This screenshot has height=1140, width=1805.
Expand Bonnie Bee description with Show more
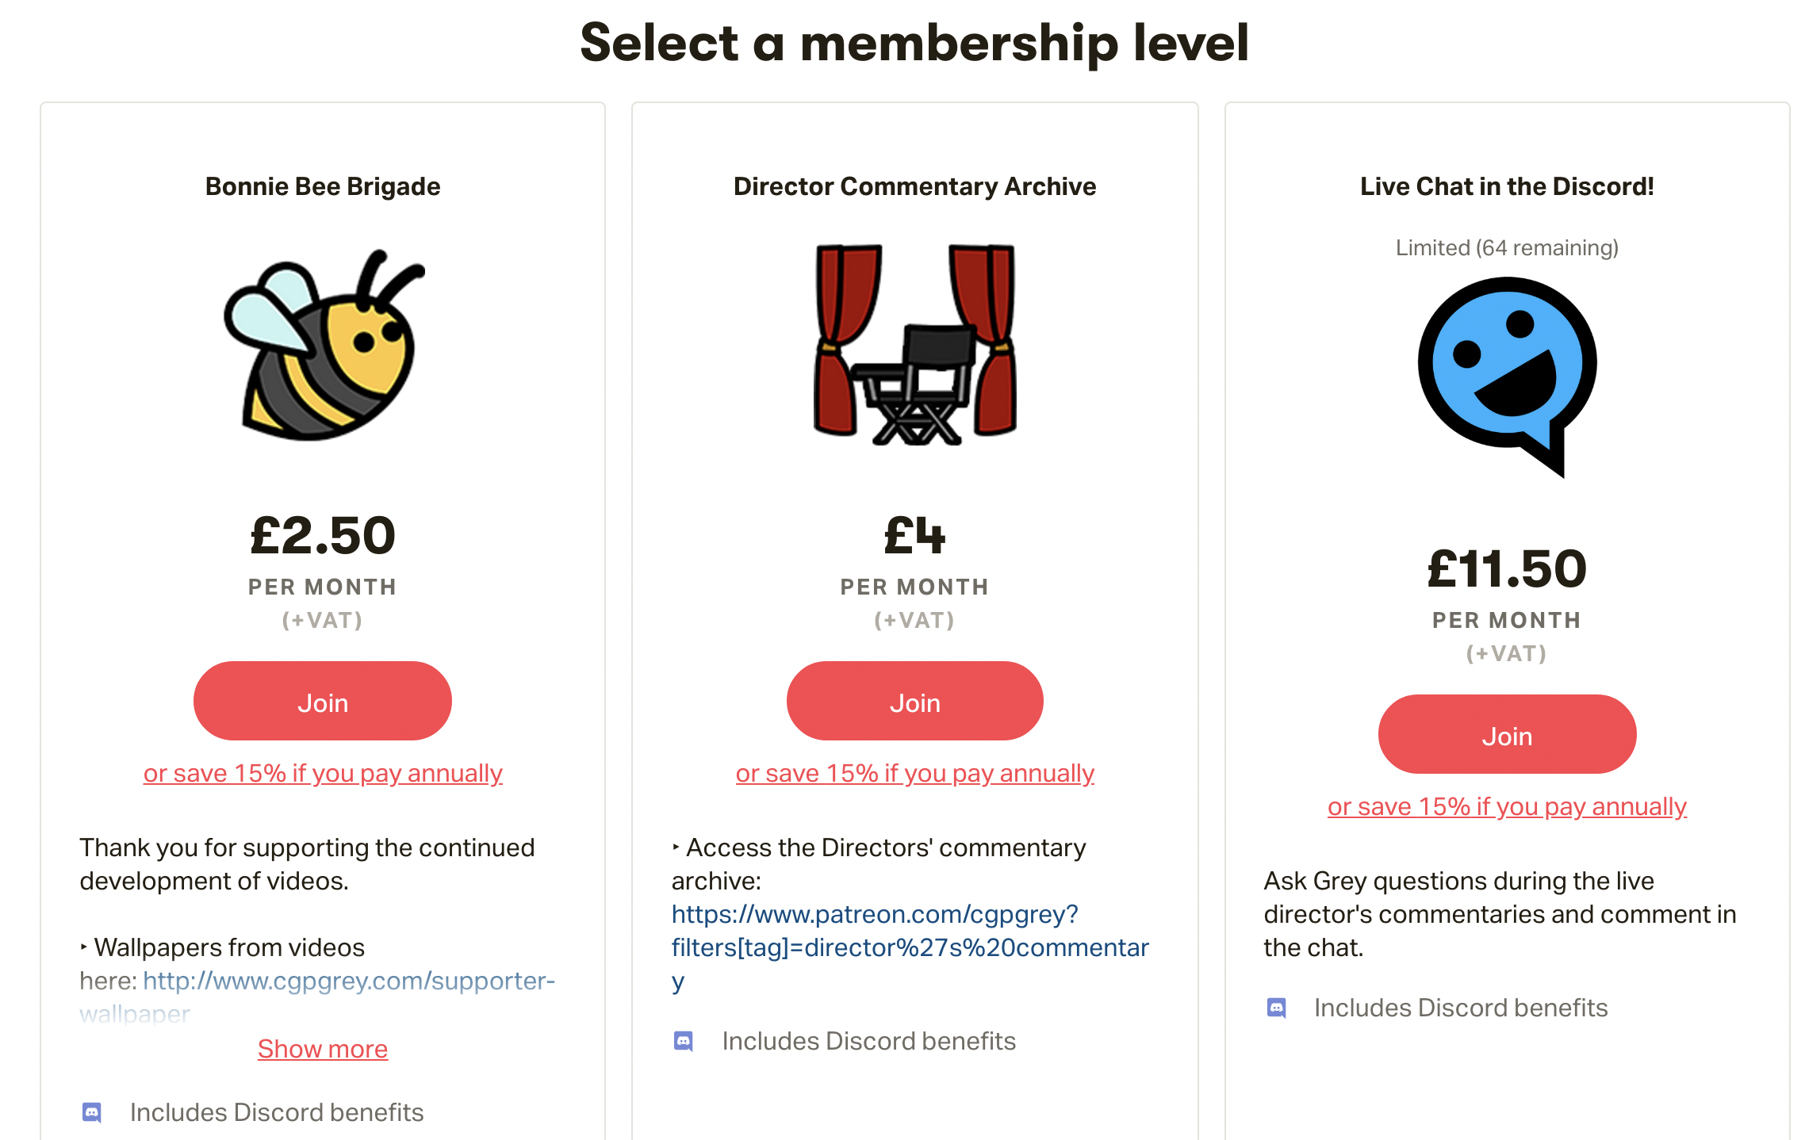[323, 1049]
